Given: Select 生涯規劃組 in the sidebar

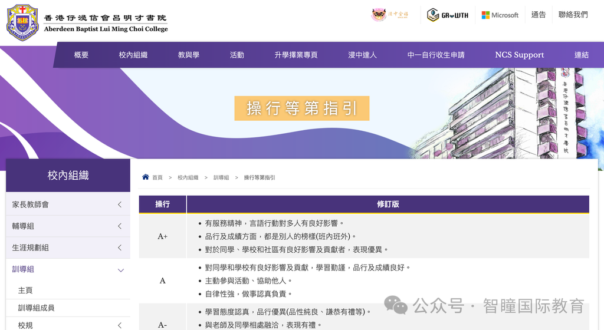Looking at the screenshot, I should [x=31, y=247].
